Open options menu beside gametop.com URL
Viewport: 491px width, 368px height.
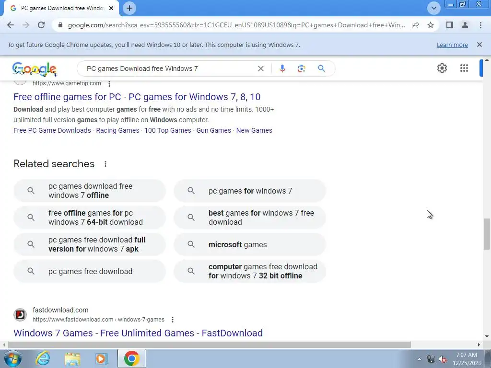pyautogui.click(x=109, y=83)
